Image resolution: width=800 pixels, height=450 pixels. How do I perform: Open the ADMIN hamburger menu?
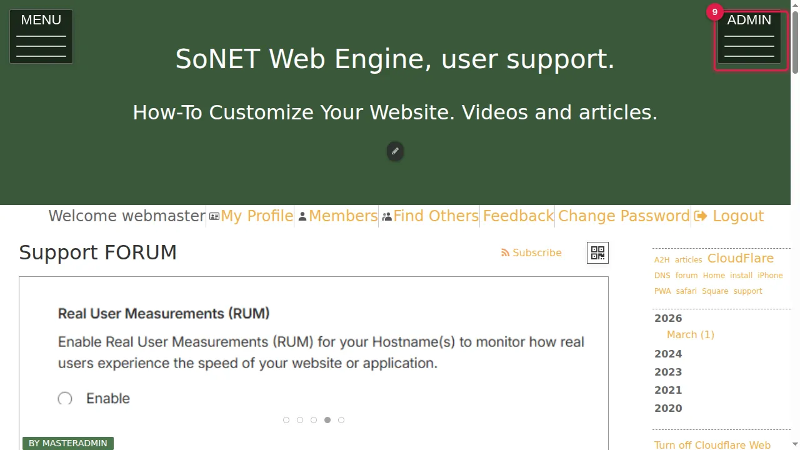click(x=749, y=36)
